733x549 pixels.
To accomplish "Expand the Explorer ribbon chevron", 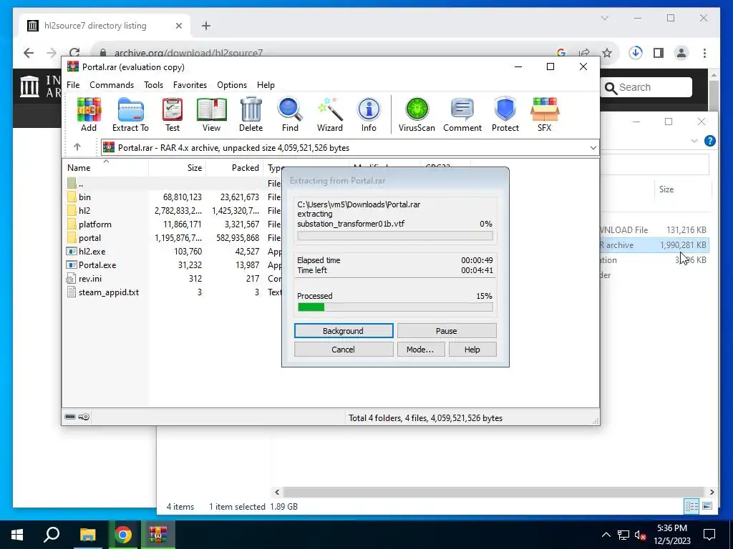I will 694,141.
